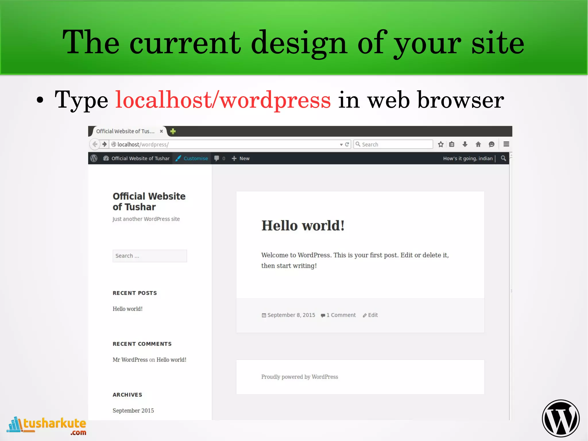Open the Firefox hamburger menu

click(506, 144)
